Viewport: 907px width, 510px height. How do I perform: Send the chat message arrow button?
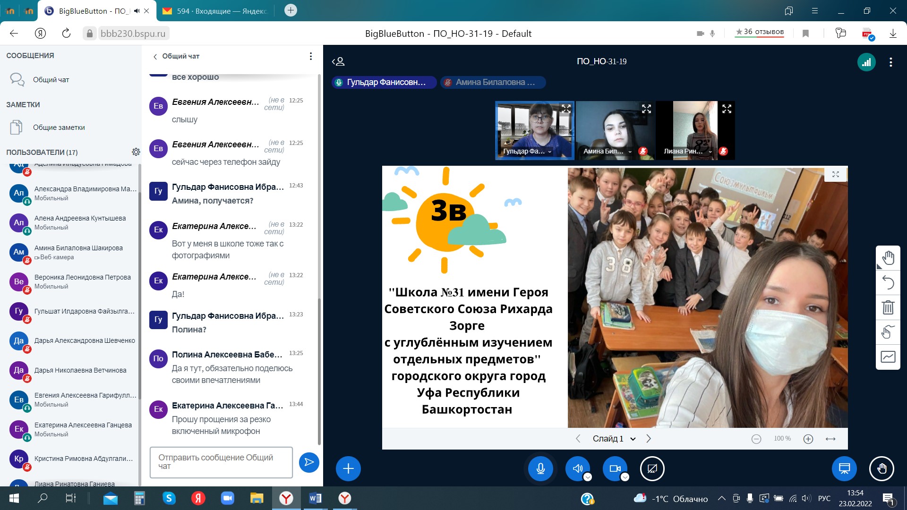click(x=309, y=462)
